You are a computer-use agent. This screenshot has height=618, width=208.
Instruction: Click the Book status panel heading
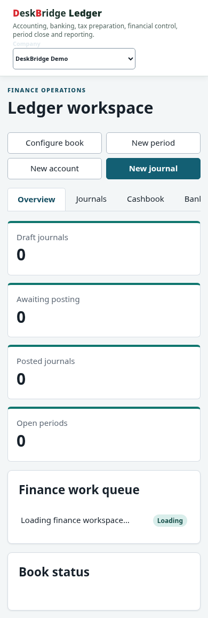tap(54, 572)
